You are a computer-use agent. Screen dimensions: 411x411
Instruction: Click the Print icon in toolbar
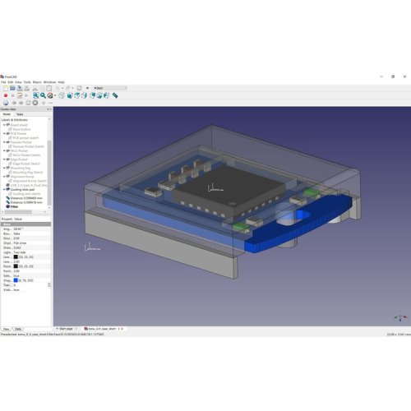[27, 88]
